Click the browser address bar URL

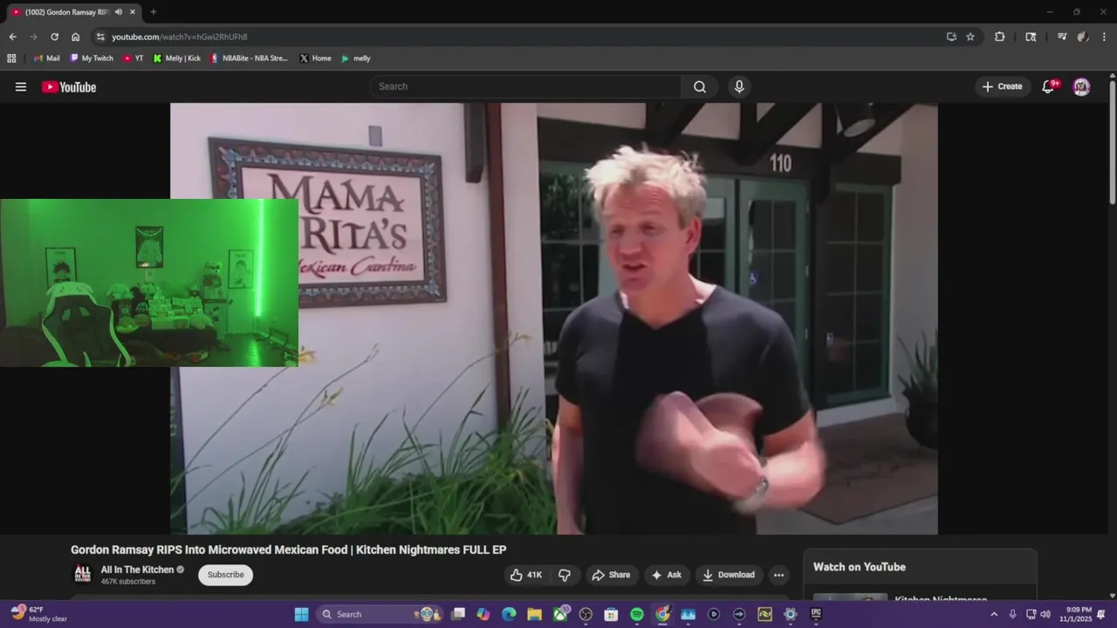(180, 37)
